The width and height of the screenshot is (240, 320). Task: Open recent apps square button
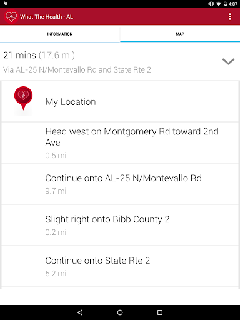[x=160, y=312]
